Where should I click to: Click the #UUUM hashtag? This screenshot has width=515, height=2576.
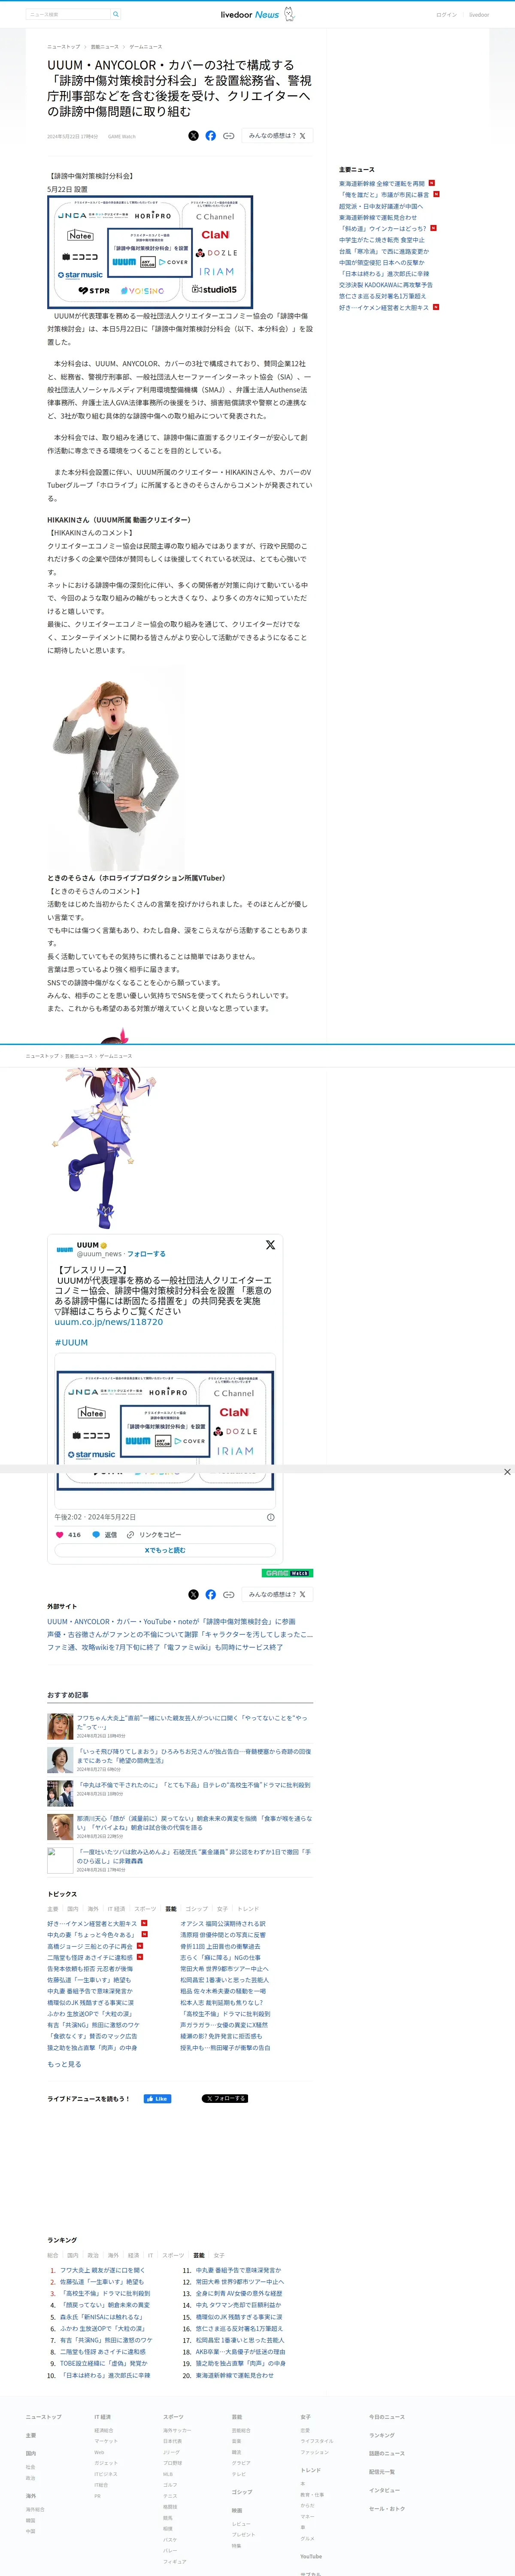click(71, 1342)
